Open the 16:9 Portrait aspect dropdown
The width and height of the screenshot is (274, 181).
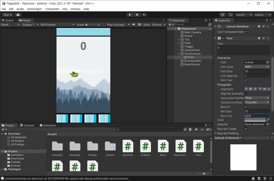[57, 25]
